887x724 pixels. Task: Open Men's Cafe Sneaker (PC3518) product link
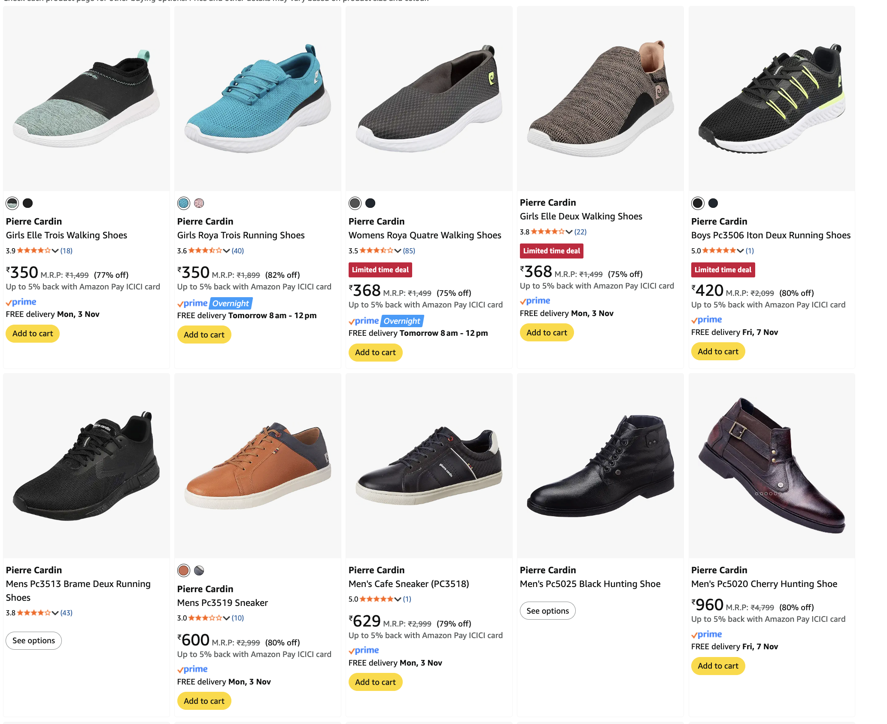click(x=408, y=584)
